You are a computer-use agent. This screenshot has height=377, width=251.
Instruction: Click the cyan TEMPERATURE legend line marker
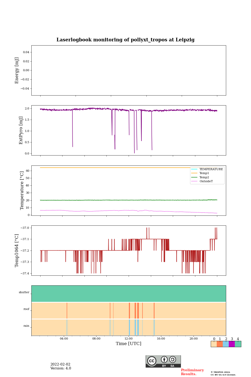click(x=195, y=169)
